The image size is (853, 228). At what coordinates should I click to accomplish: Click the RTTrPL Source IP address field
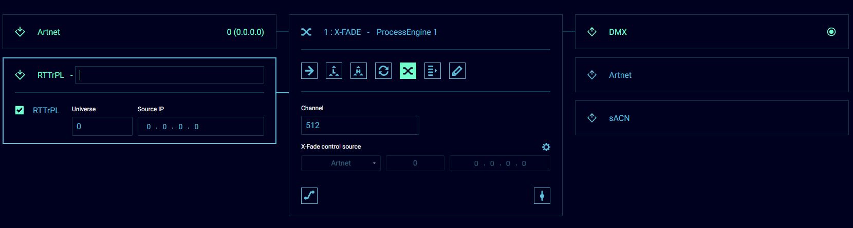(200, 127)
